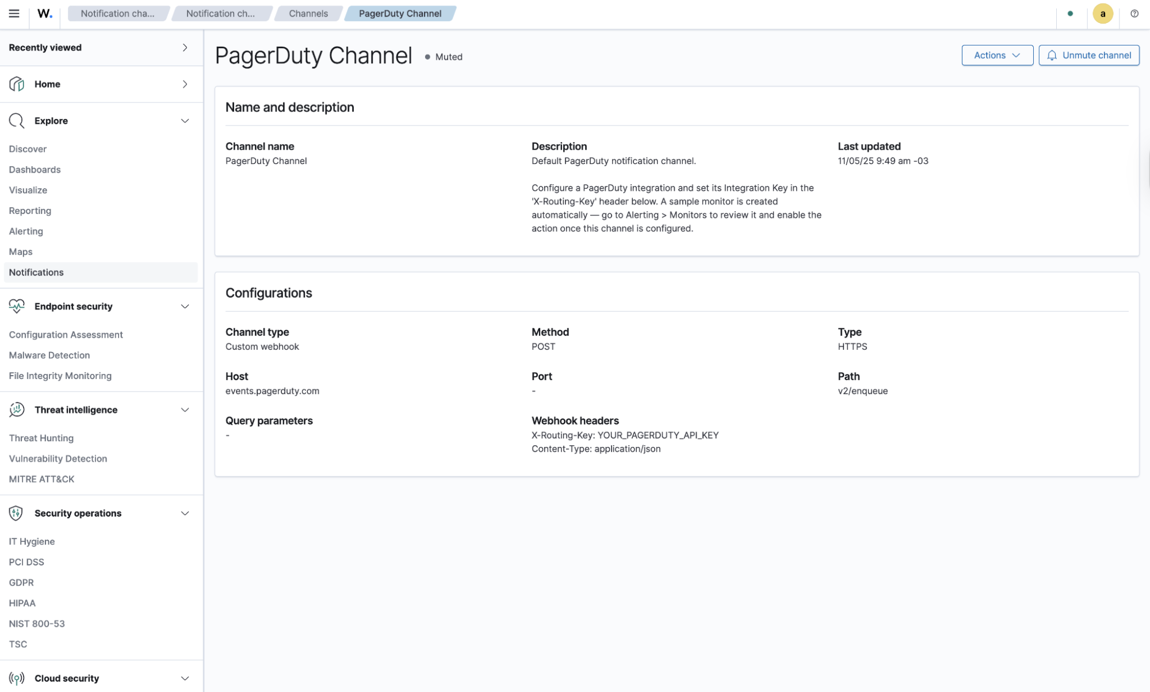
Task: Expand the Recently viewed section
Action: click(x=185, y=48)
